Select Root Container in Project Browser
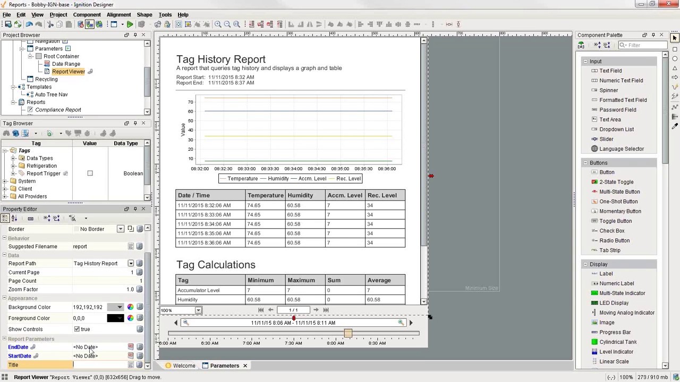This screenshot has width=680, height=382. [61, 56]
